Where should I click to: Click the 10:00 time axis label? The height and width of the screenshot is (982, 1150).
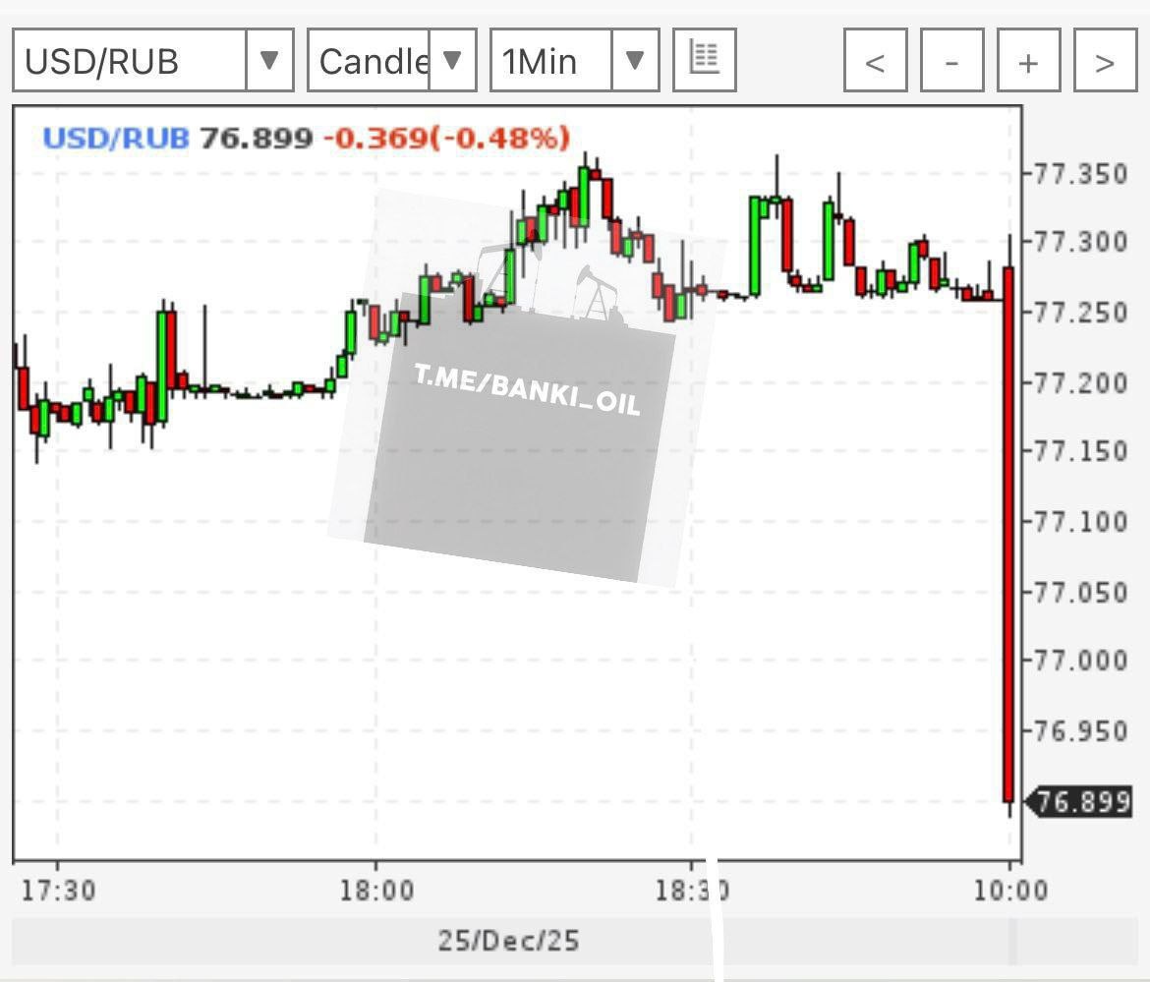tap(1009, 891)
